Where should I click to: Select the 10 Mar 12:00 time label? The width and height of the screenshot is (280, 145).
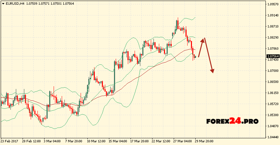click(96, 141)
